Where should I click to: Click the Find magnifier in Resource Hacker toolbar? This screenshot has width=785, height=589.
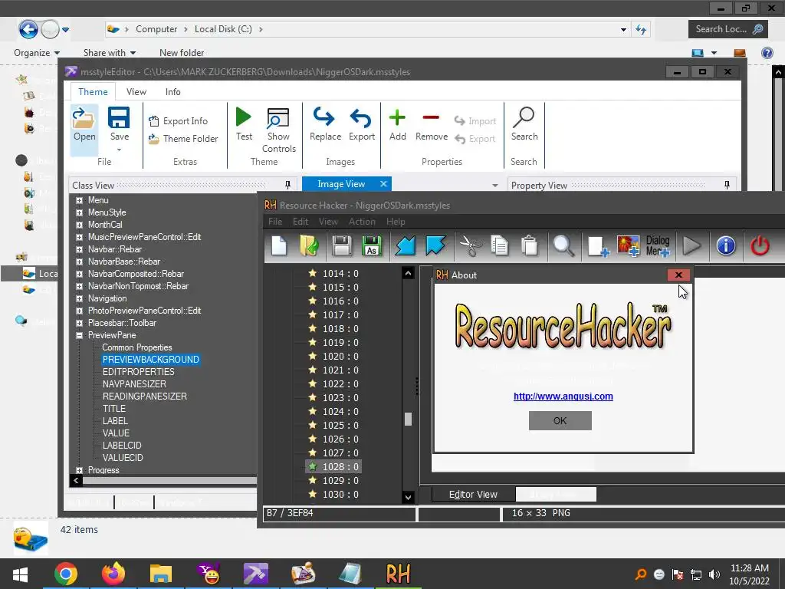563,246
